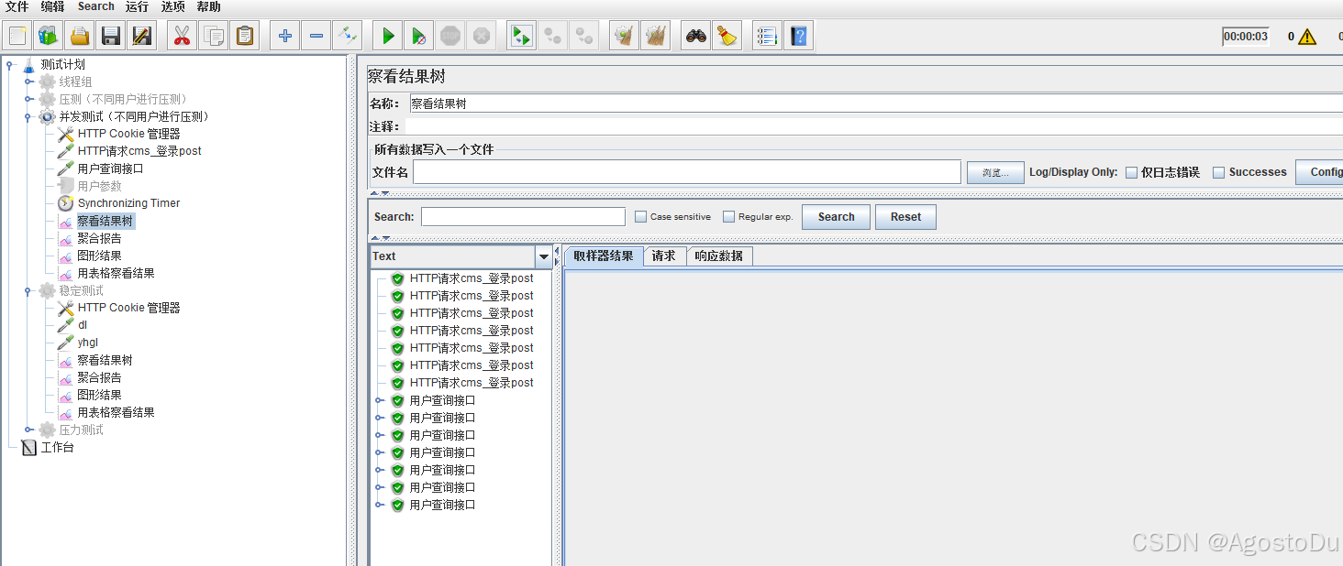
Task: Click the 浏览... browse button
Action: [x=995, y=172]
